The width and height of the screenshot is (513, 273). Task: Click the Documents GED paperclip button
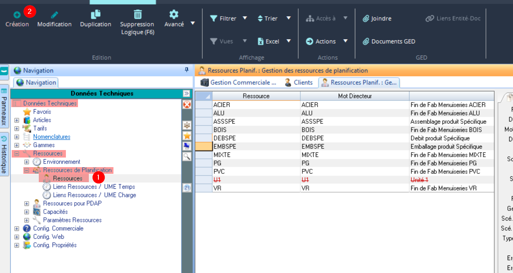point(389,41)
